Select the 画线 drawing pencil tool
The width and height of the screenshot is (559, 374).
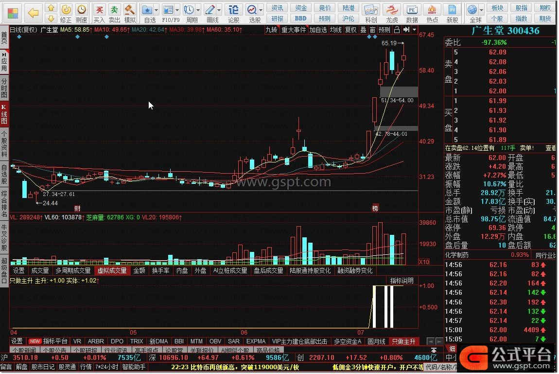(210, 13)
